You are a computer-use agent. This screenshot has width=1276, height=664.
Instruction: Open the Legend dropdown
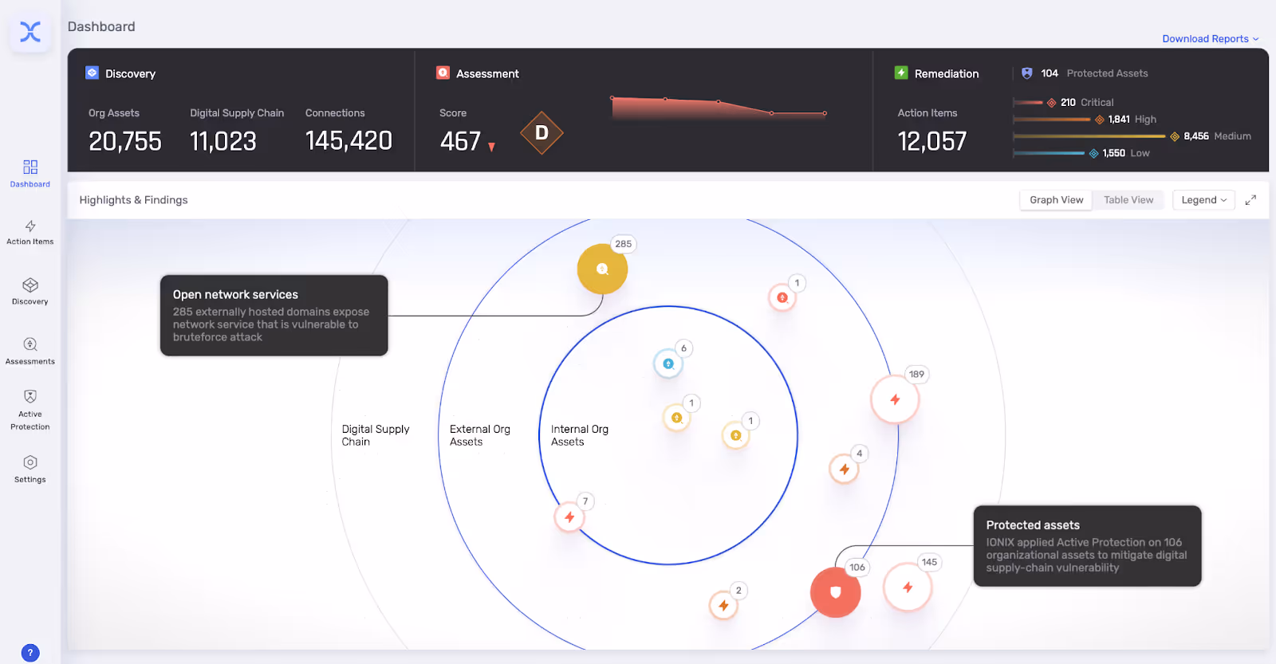pos(1204,200)
